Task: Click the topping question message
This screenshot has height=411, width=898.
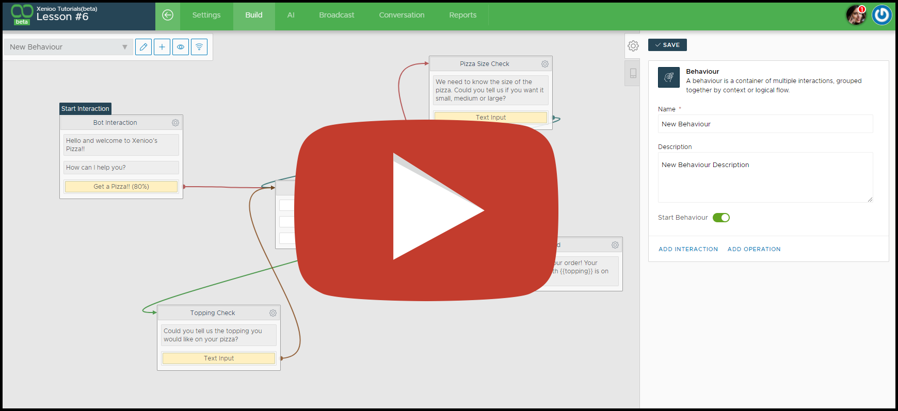Action: (219, 335)
